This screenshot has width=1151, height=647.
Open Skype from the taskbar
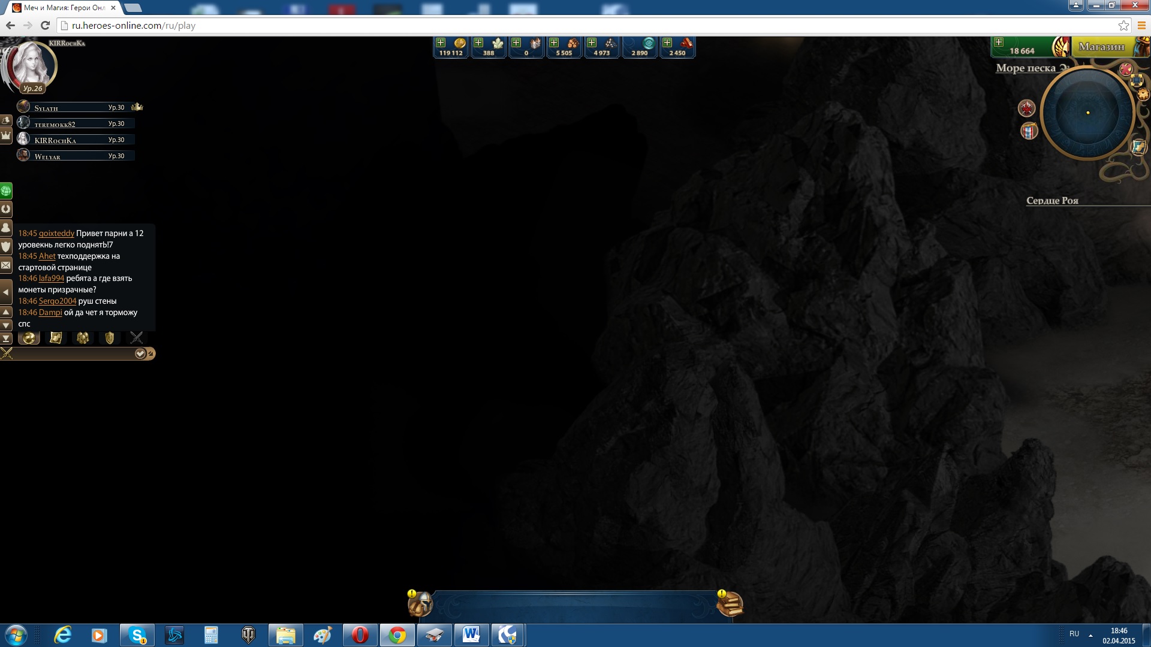coord(137,635)
